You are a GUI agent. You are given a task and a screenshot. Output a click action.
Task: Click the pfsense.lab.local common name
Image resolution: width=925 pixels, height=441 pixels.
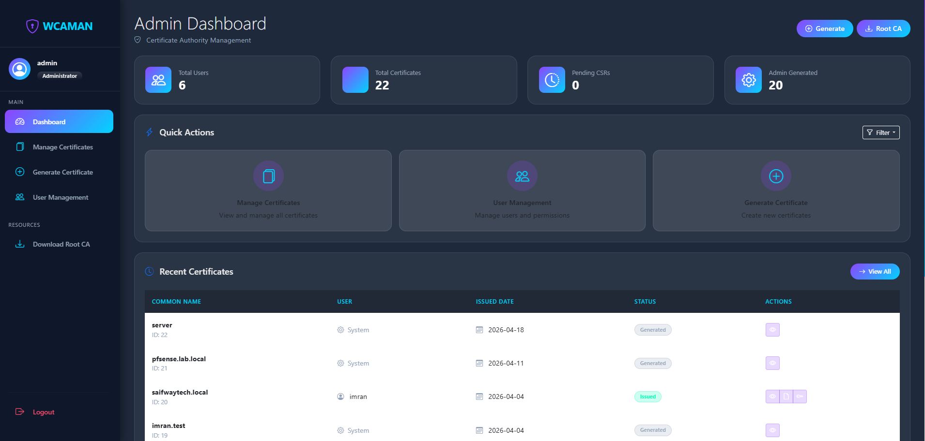coord(179,359)
